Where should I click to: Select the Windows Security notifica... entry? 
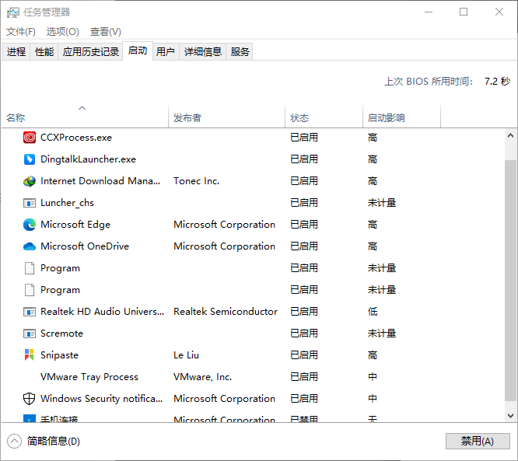click(x=101, y=399)
